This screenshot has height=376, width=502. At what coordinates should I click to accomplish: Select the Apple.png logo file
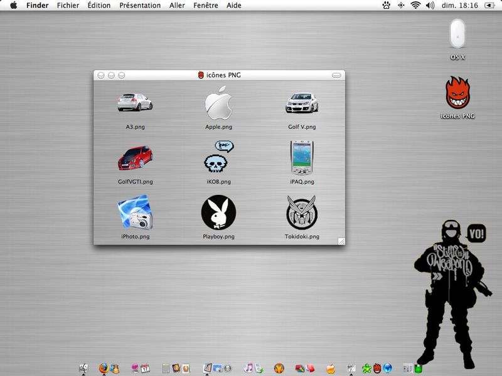coord(218,102)
